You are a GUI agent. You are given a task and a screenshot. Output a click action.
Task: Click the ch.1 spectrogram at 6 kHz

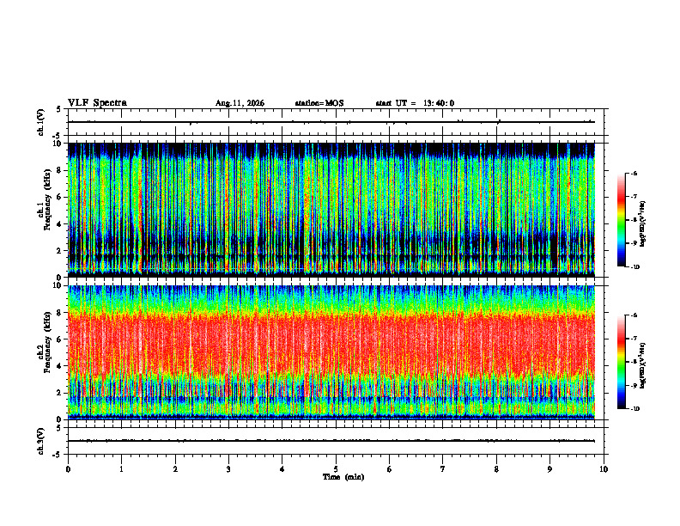click(331, 197)
